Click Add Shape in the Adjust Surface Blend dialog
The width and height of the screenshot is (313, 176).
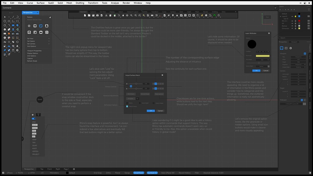(x=131, y=94)
